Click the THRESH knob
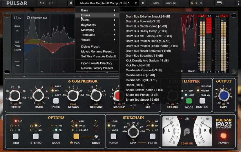This screenshot has width=241, height=152. pos(15,96)
